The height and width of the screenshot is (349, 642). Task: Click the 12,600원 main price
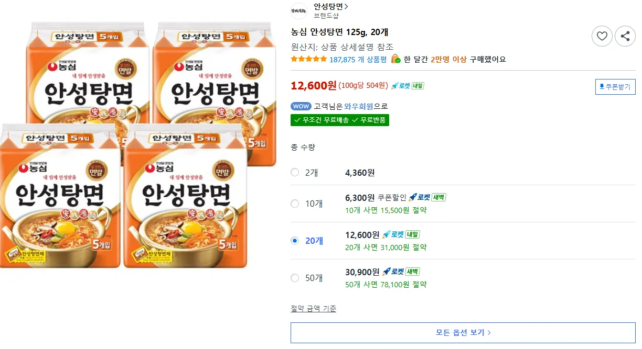pos(313,85)
